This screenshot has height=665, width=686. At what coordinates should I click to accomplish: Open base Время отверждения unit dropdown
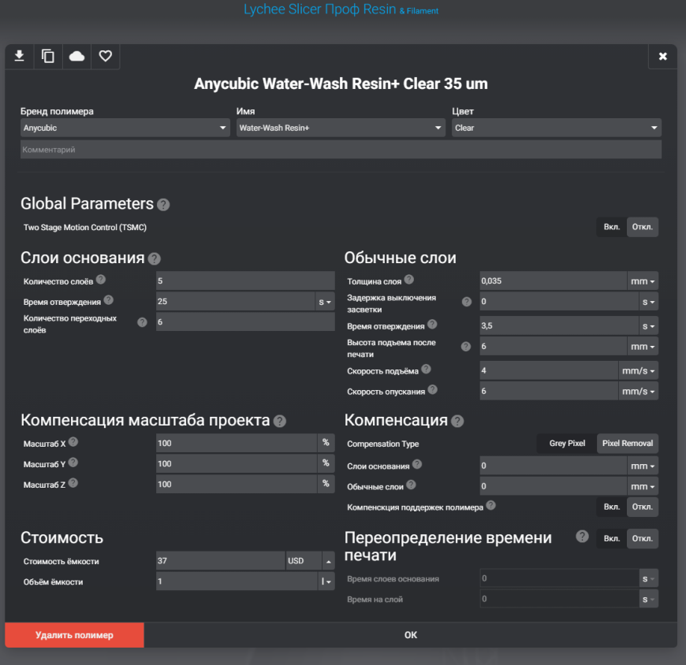tap(325, 302)
